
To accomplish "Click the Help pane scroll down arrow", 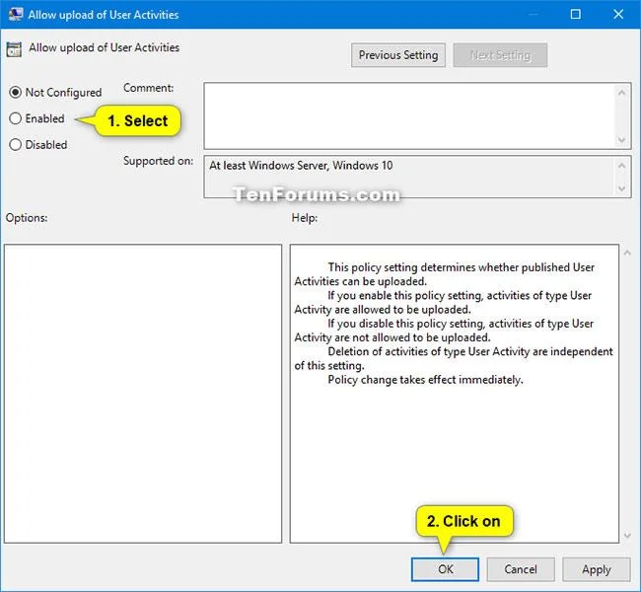I will 627,536.
